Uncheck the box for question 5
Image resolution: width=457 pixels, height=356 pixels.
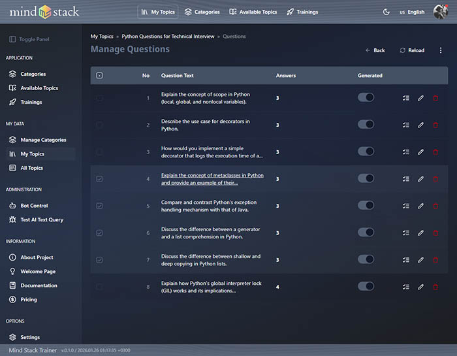(x=99, y=206)
